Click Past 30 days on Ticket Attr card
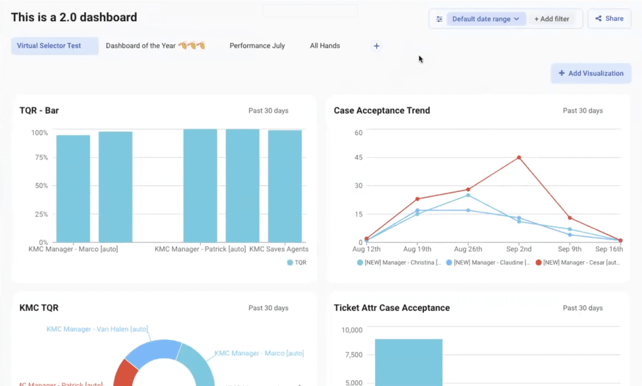The image size is (642, 386). [583, 308]
